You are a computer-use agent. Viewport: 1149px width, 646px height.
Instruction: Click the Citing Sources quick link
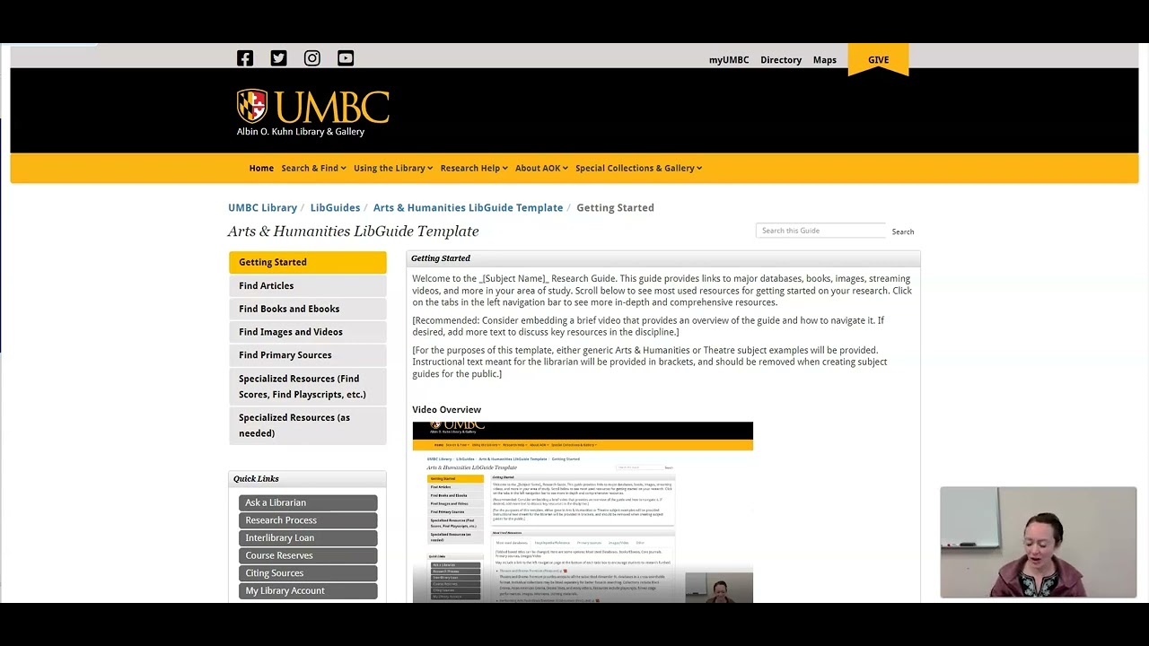pos(308,573)
